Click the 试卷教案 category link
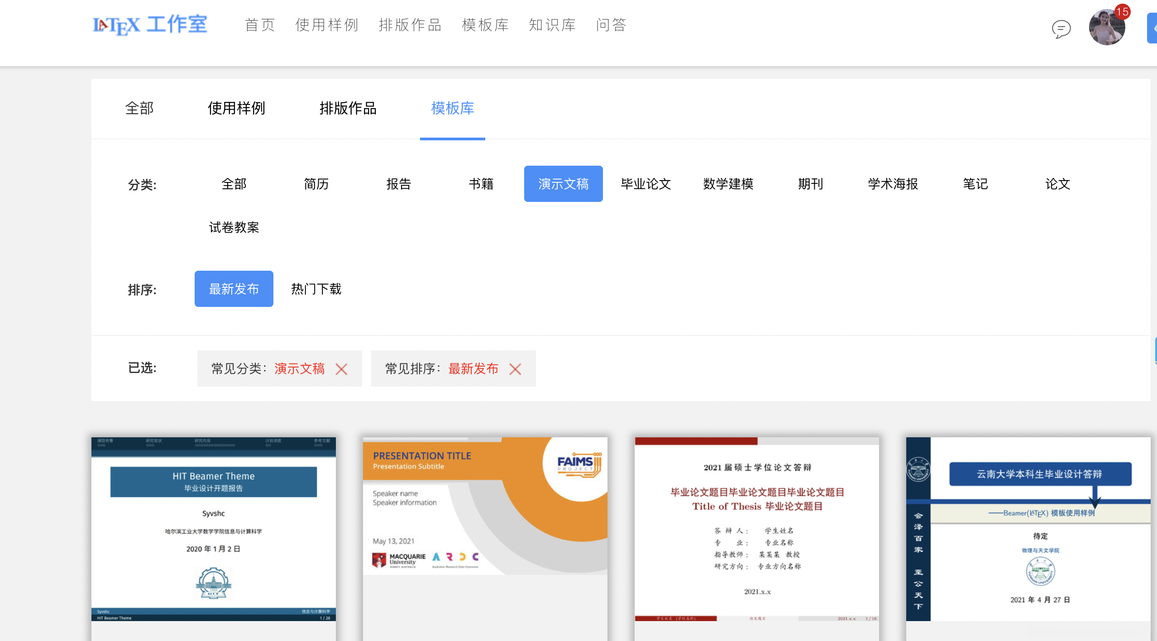This screenshot has width=1157, height=641. 234,228
